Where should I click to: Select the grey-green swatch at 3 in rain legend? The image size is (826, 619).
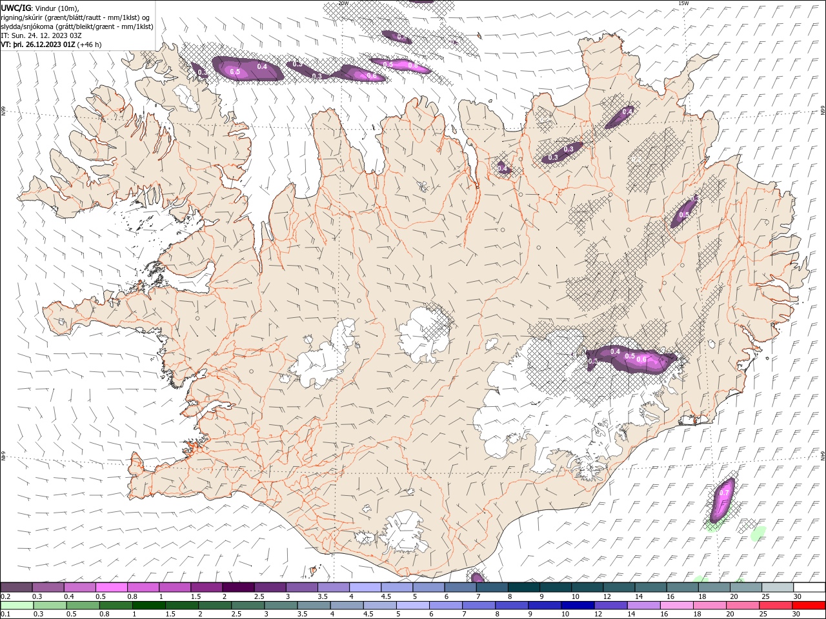coord(281,605)
